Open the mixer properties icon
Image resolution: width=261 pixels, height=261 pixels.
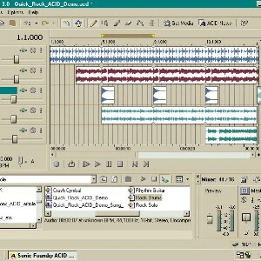pyautogui.click(x=244, y=180)
